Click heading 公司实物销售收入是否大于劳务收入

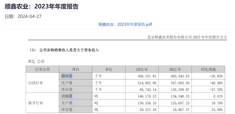[x=69, y=50]
